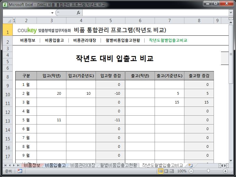Click the 1 월 row label

(x=26, y=85)
